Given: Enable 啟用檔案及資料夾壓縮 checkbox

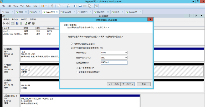Looking at the screenshot, I should tap(77, 72).
